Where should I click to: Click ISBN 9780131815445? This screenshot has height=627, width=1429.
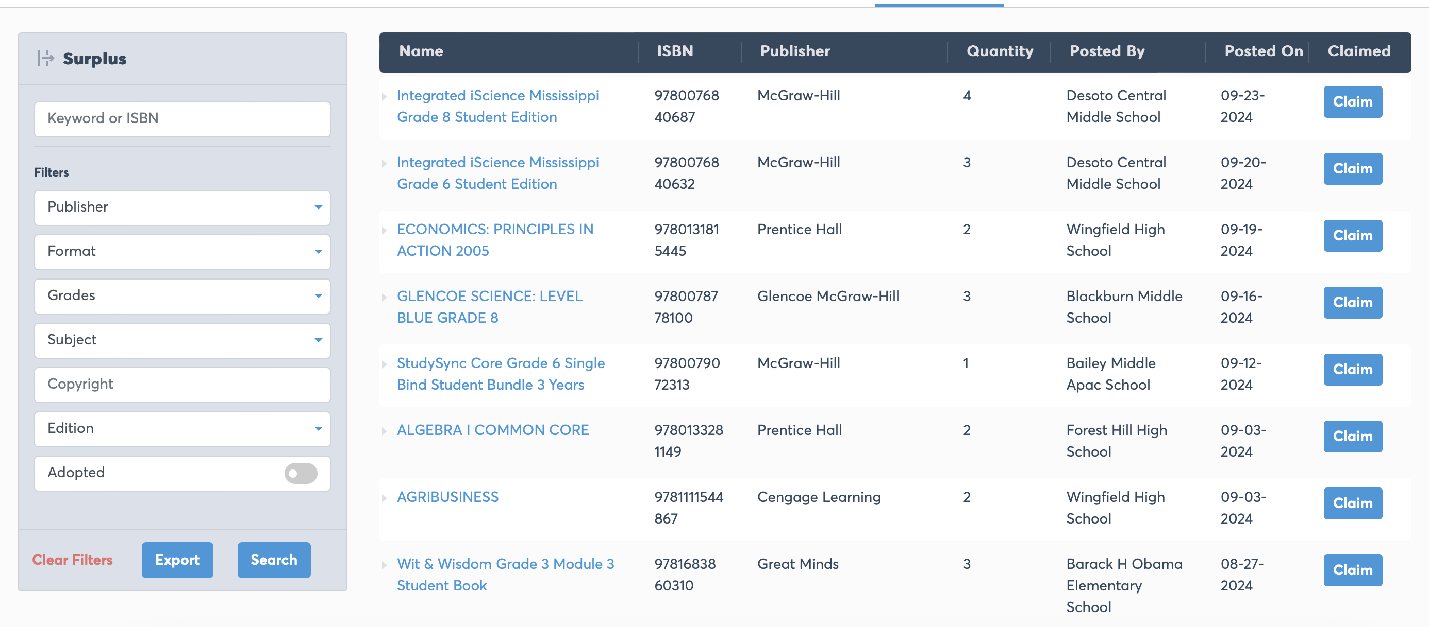[x=687, y=240]
